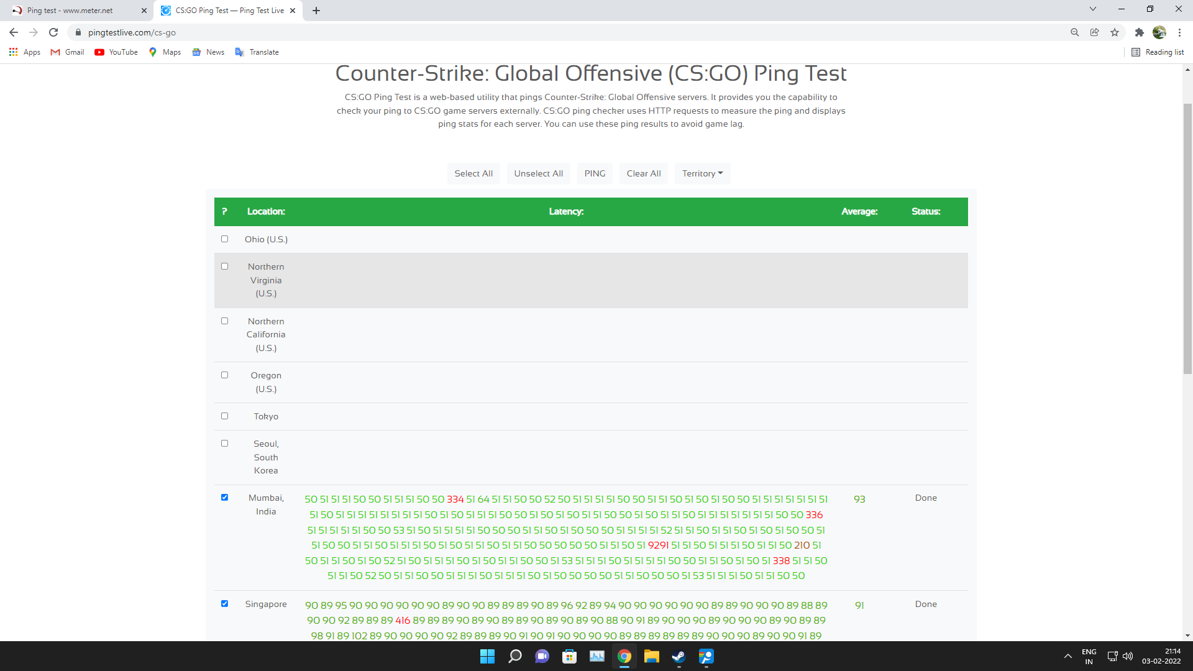Bookmark this page with star
Viewport: 1193px width, 671px height.
(1115, 32)
